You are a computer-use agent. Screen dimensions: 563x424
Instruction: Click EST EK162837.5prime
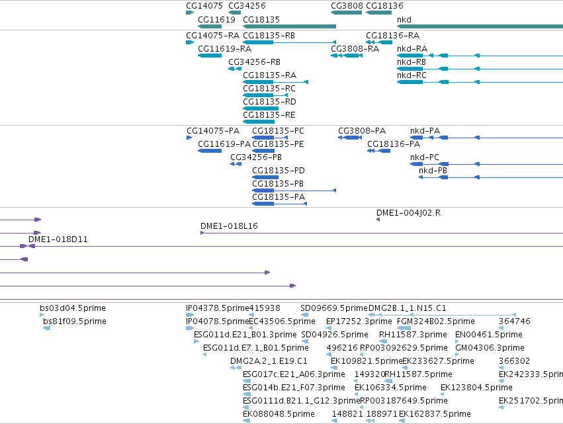(x=402, y=421)
